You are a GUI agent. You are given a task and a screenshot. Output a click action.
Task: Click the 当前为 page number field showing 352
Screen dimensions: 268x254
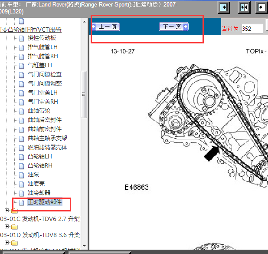(252, 29)
